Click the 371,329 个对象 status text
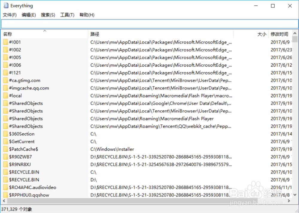Viewport: 299px width, 213px height. point(16,209)
